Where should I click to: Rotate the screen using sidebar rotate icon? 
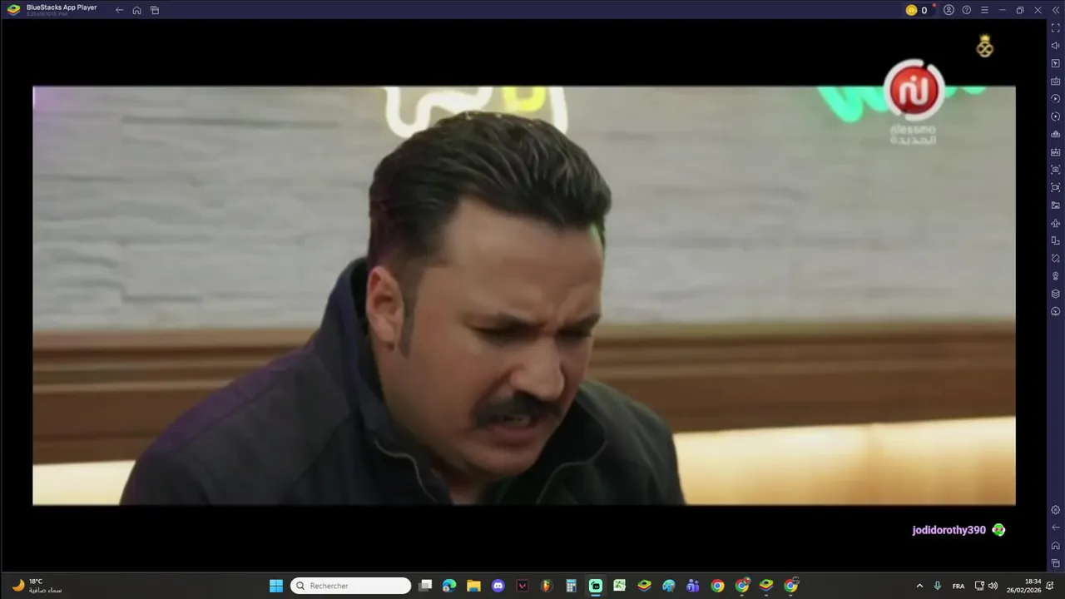[1055, 259]
